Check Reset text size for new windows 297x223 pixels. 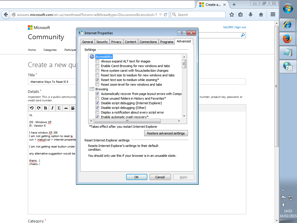click(x=97, y=75)
